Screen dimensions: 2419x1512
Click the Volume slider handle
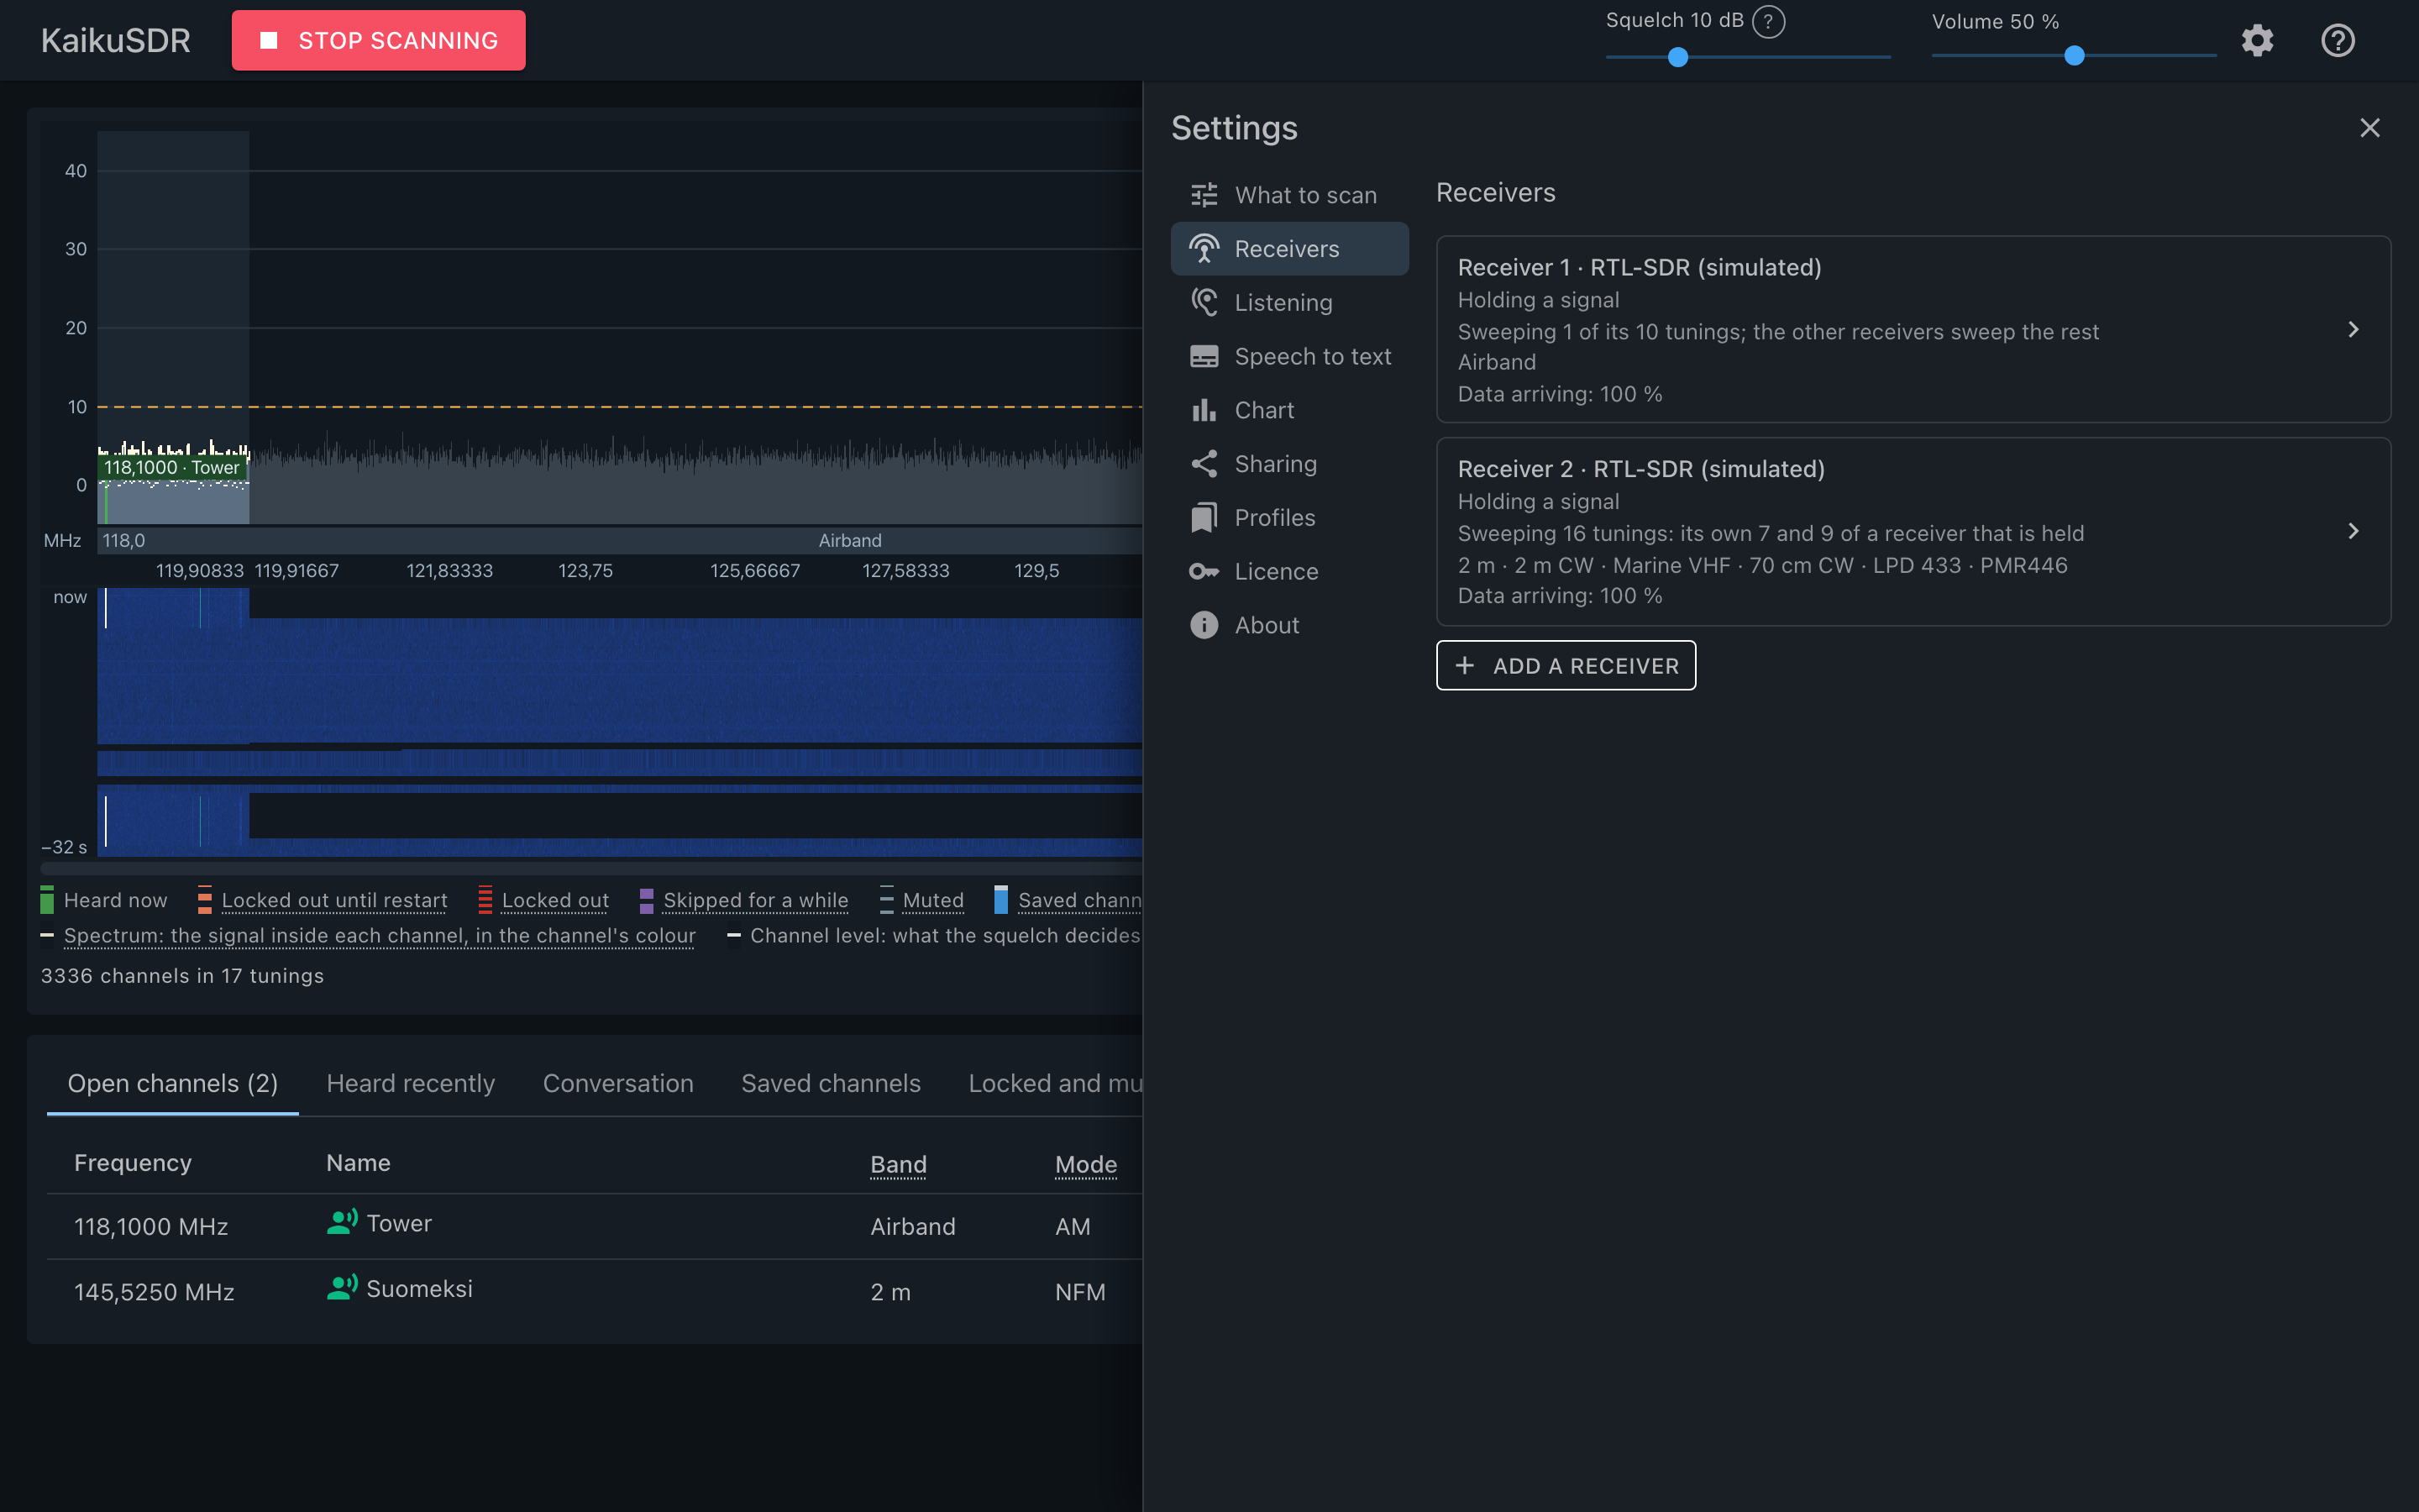[x=2074, y=57]
